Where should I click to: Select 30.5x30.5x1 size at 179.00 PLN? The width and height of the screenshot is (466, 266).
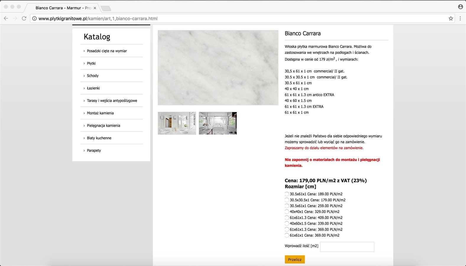(287, 200)
